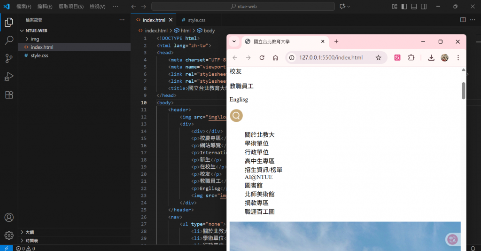Open the Accounts menu
481x251 pixels.
pyautogui.click(x=9, y=217)
